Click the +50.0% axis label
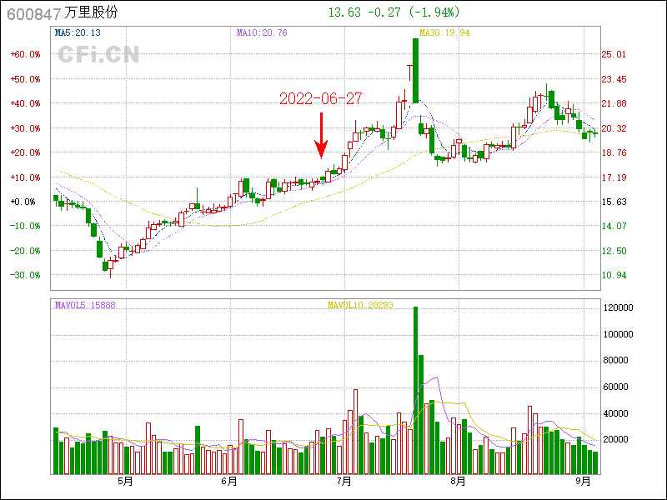667x500 pixels. [26, 79]
